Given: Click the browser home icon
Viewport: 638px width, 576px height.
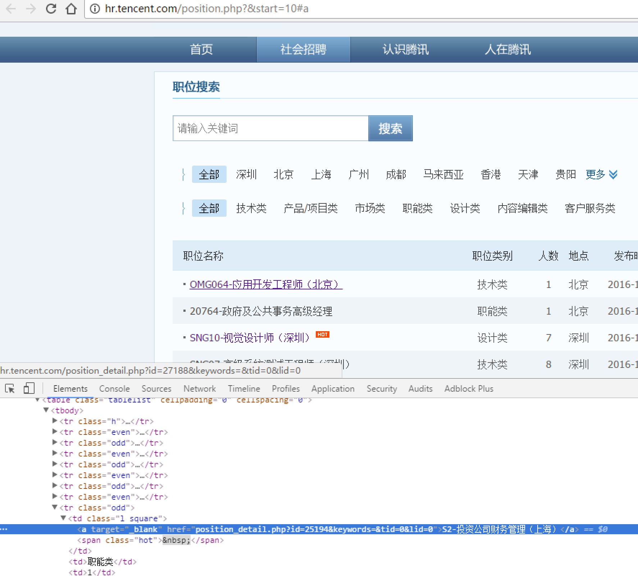Looking at the screenshot, I should pos(71,9).
